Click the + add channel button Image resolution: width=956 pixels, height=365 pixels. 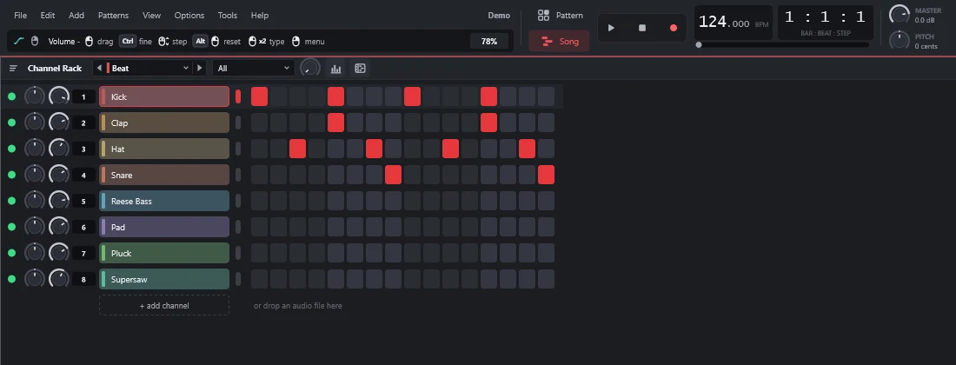[x=164, y=305]
